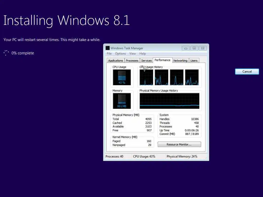Click the second CPU Usage History graph
263x197 pixels.
tap(162, 77)
